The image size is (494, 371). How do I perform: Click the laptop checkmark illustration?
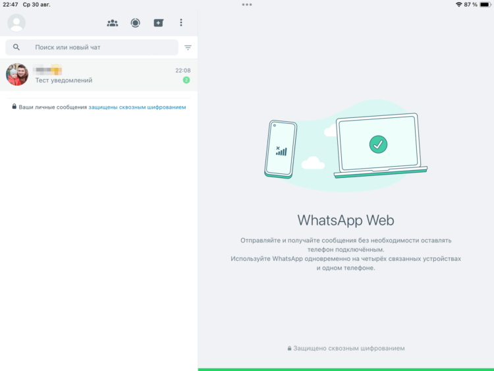(380, 146)
